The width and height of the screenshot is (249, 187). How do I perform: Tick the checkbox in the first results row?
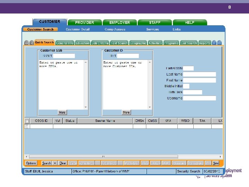[27, 126]
